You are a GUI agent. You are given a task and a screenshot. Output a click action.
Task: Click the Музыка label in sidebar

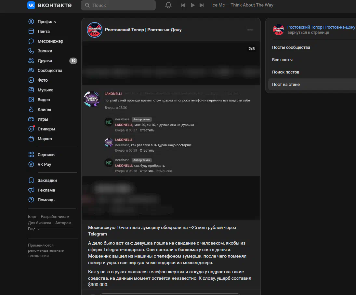(x=46, y=90)
